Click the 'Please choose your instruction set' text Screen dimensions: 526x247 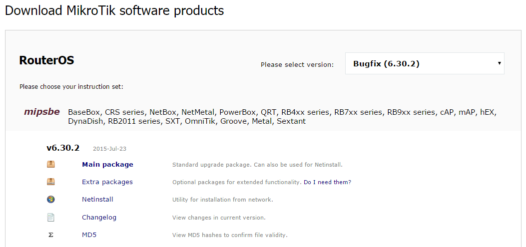(71, 87)
